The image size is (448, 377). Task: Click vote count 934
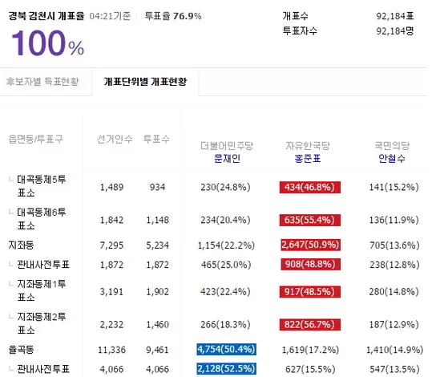tap(157, 188)
